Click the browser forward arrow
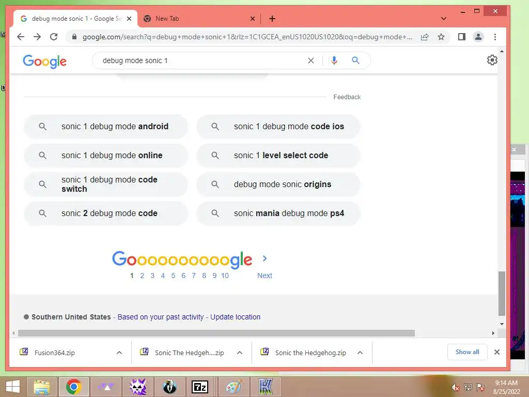Image resolution: width=529 pixels, height=397 pixels. click(37, 37)
